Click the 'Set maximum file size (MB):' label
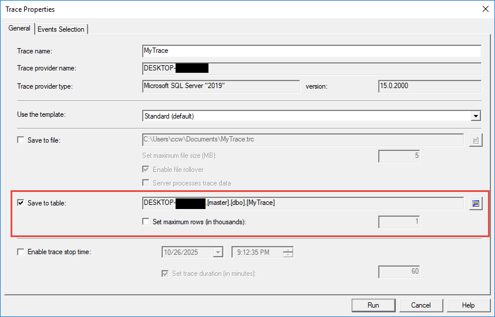The image size is (495, 317). [180, 156]
